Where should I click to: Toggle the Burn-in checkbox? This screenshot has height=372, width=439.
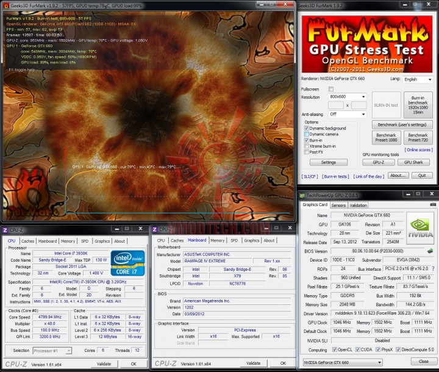pyautogui.click(x=307, y=140)
